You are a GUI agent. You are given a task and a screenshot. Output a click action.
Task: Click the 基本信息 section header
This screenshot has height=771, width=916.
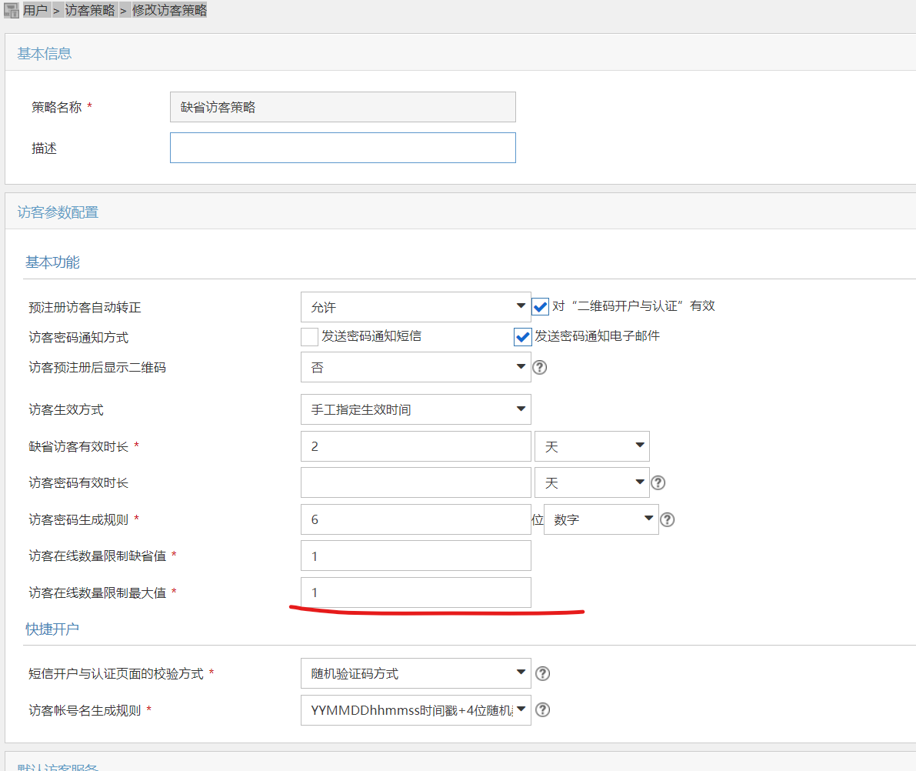(45, 54)
